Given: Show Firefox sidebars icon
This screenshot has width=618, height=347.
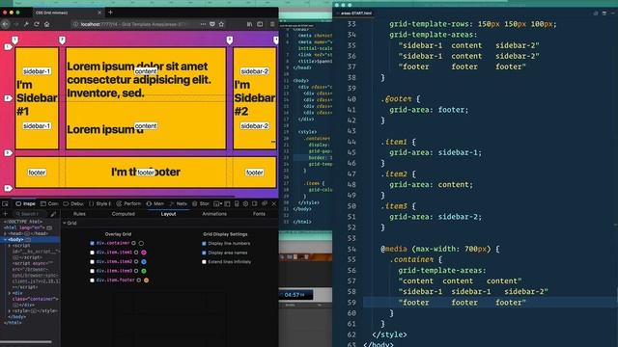Looking at the screenshot, I should (260, 24).
